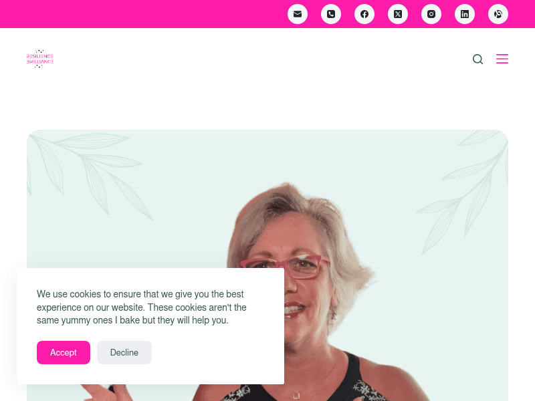Click the cookie notice message text
The height and width of the screenshot is (401, 535).
[142, 307]
